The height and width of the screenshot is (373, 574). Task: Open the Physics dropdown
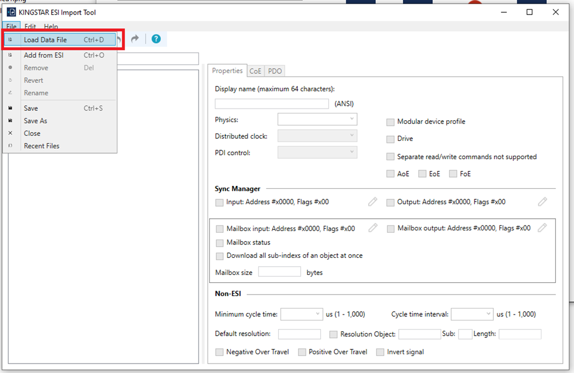coord(317,119)
